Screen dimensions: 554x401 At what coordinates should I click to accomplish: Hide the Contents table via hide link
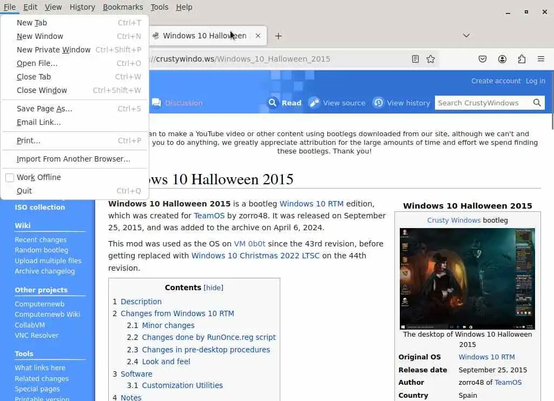(x=213, y=288)
